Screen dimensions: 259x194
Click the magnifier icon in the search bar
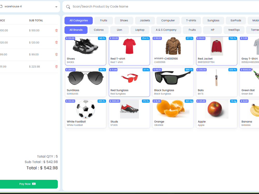click(68, 6)
